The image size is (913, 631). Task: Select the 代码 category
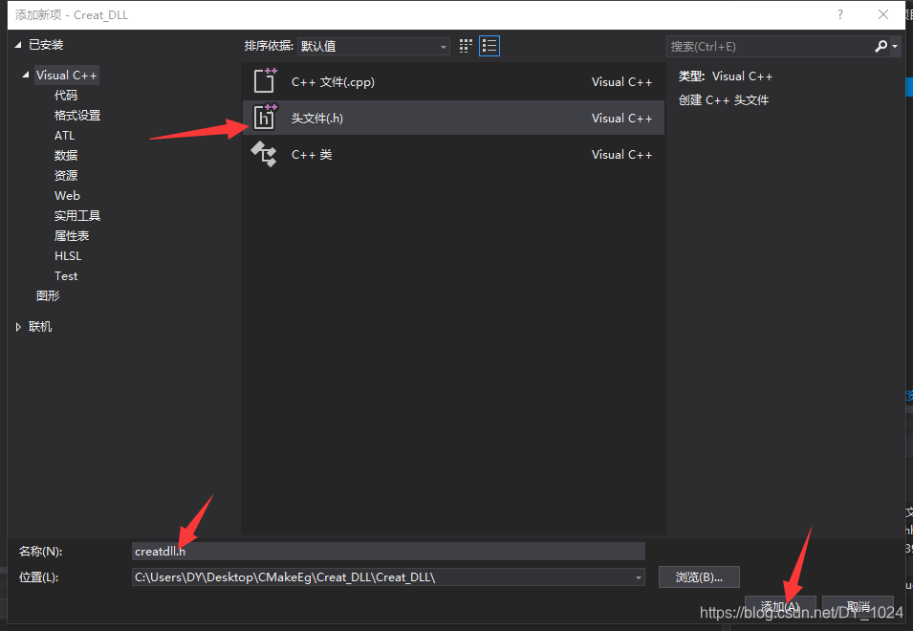66,95
